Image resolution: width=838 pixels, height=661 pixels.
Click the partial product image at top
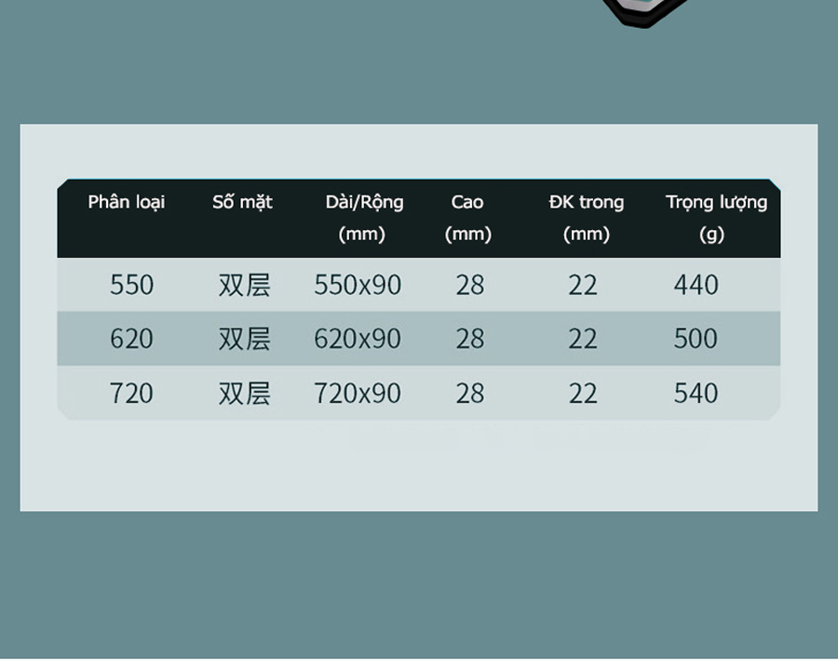642,12
